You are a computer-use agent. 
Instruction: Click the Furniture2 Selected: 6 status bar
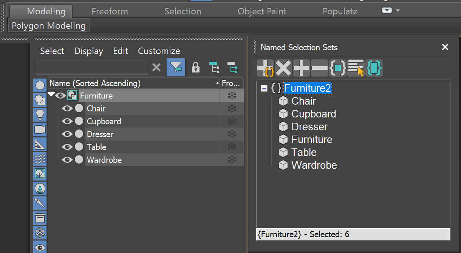353,234
